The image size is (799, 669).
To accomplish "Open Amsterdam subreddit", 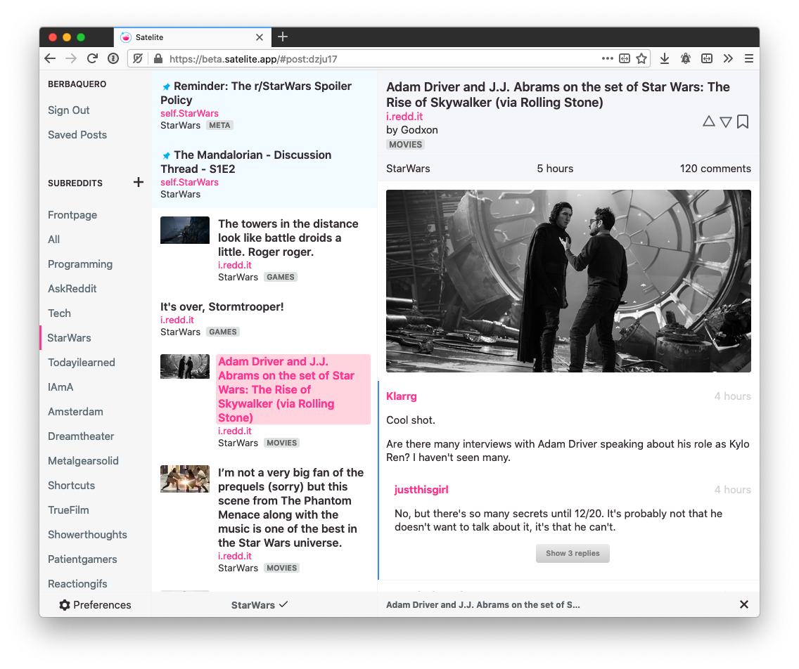I will pos(75,411).
